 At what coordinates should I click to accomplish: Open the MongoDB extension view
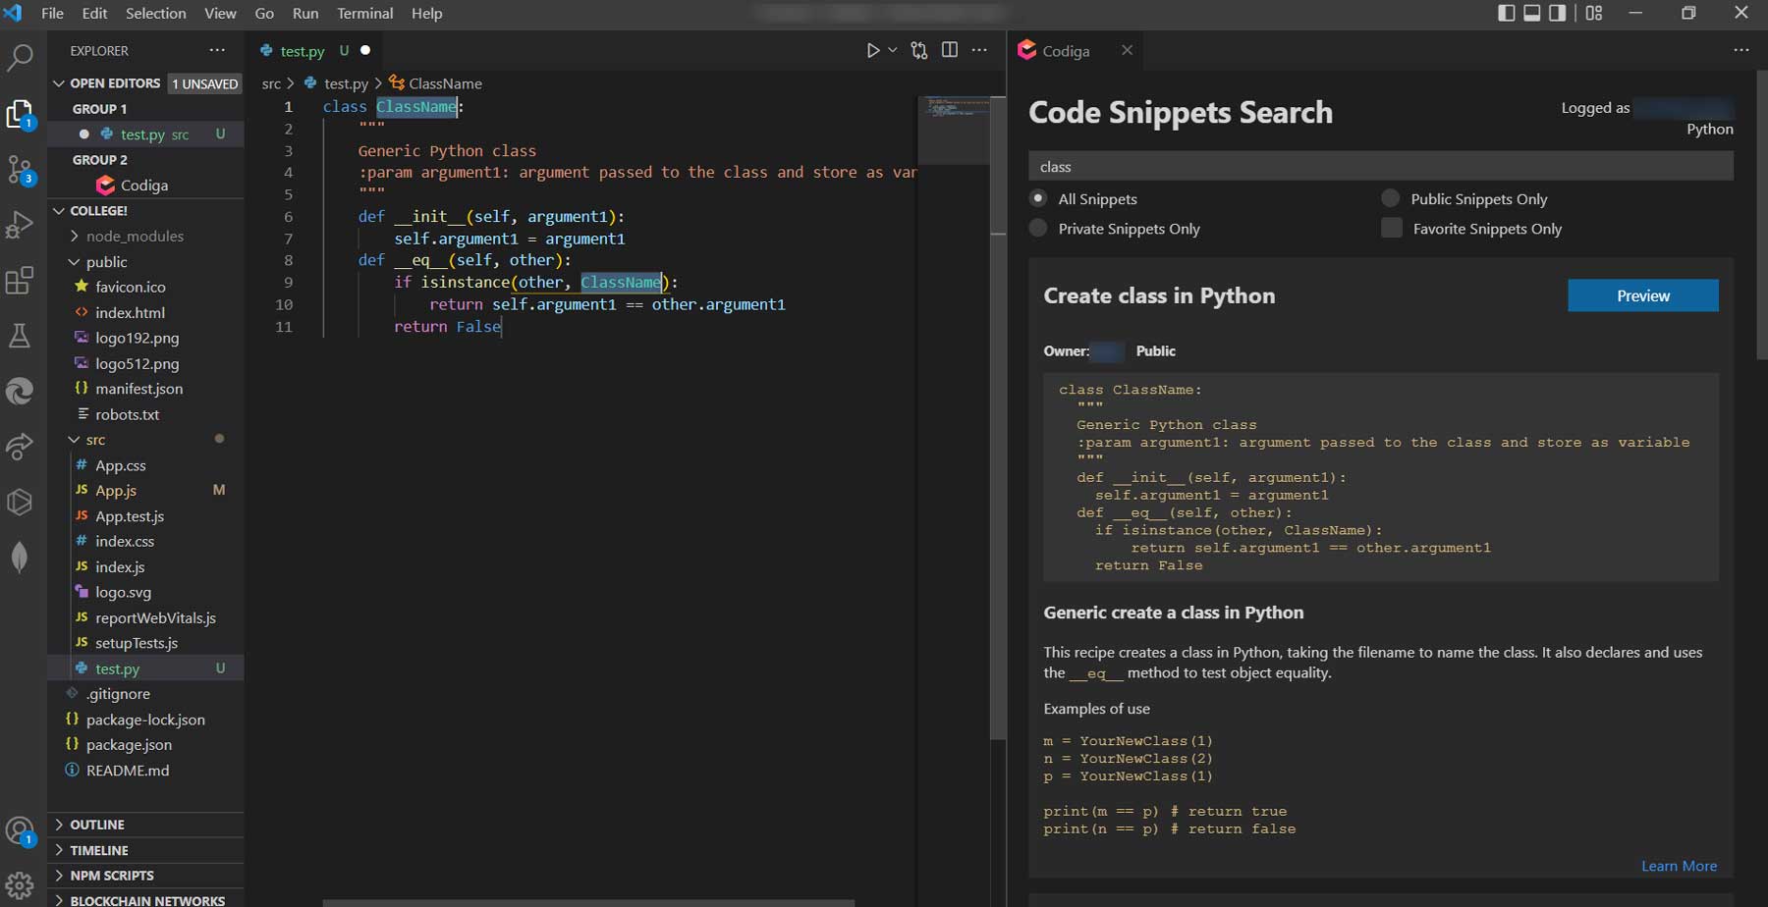(20, 557)
